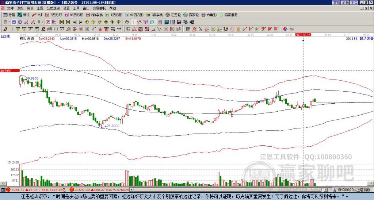Open the 江恩 menu
Screen dimensions: 374x200
40,8
